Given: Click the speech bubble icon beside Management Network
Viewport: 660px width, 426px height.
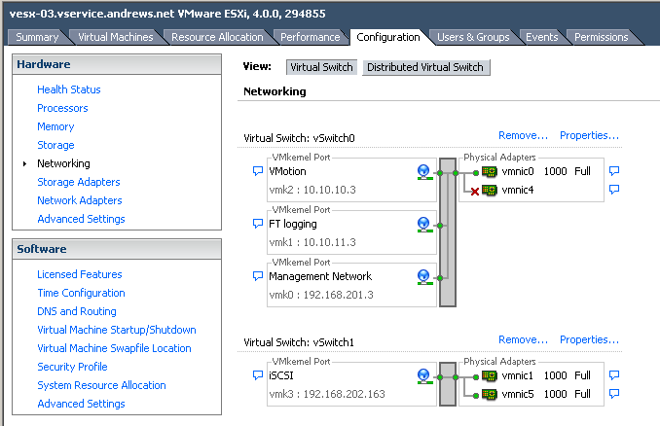Looking at the screenshot, I should (x=258, y=276).
